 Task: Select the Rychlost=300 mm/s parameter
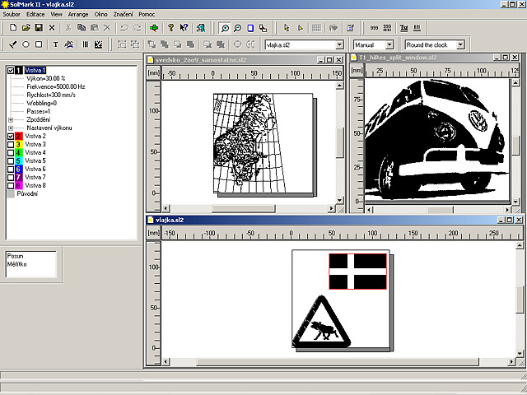pyautogui.click(x=51, y=95)
